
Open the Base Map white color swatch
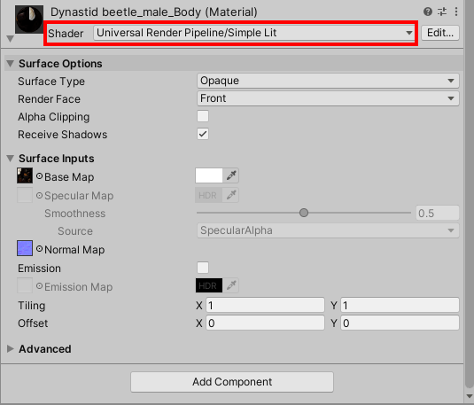pos(209,175)
